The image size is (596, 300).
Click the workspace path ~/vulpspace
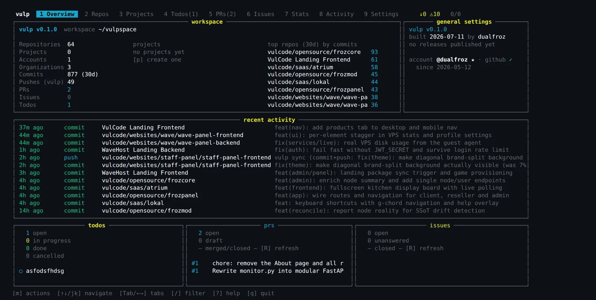point(117,29)
